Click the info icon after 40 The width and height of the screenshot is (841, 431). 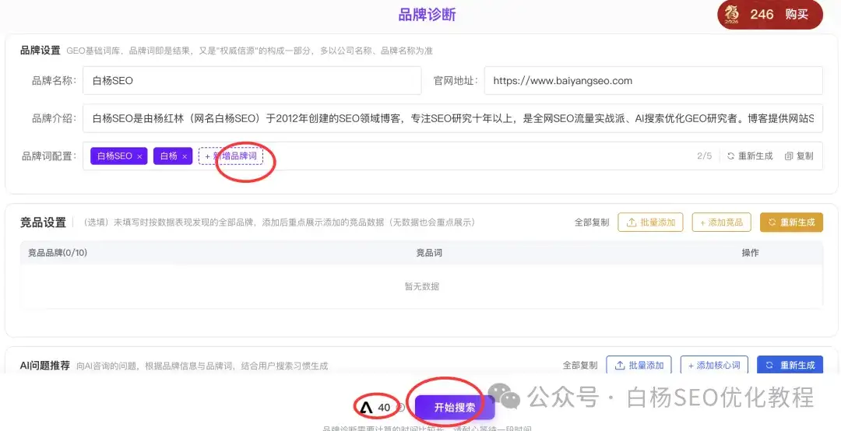(x=400, y=408)
